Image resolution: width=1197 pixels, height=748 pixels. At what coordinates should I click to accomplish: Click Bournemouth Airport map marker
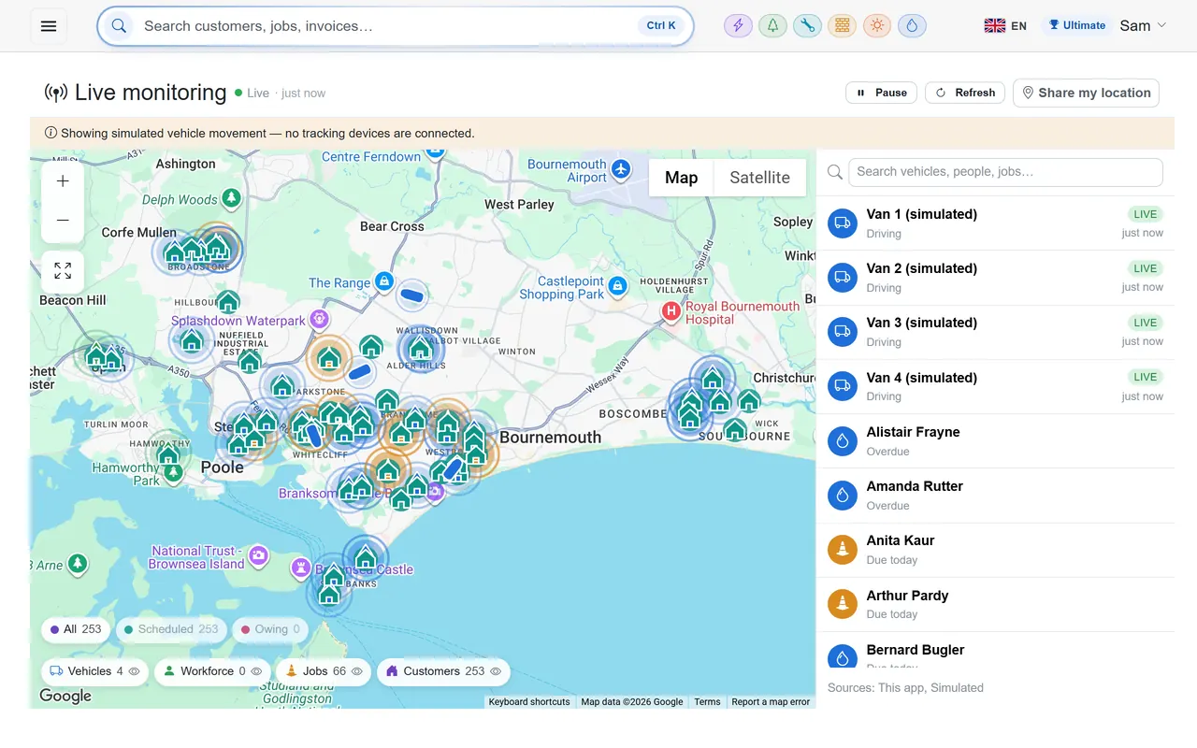tap(622, 168)
